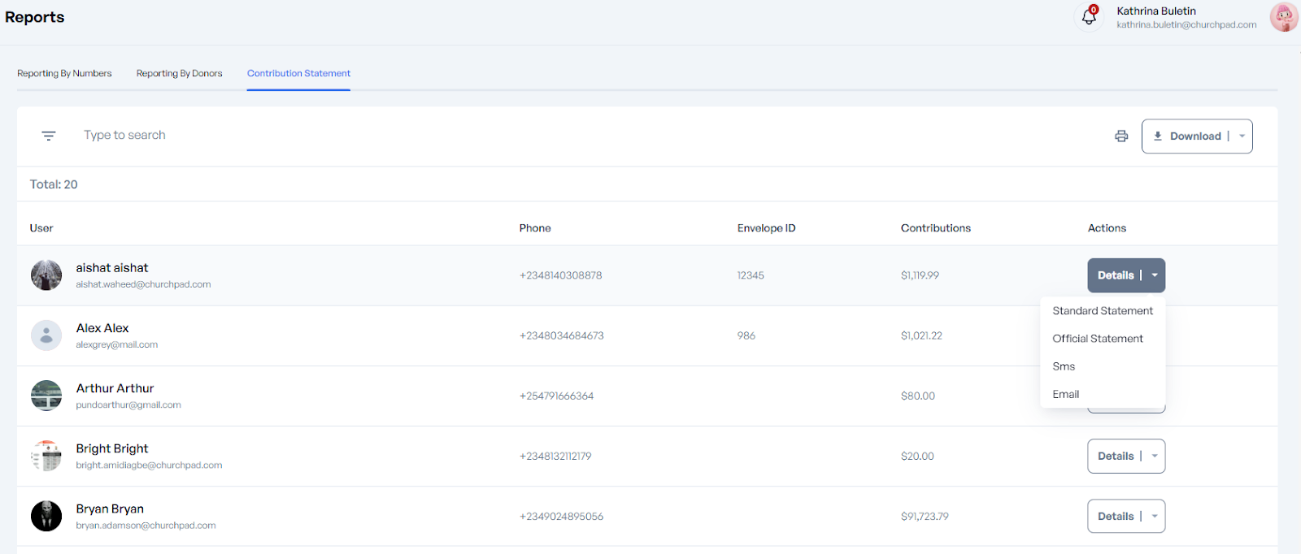Click Arthur Arthur's profile photo
This screenshot has height=554, width=1301.
pyautogui.click(x=46, y=396)
